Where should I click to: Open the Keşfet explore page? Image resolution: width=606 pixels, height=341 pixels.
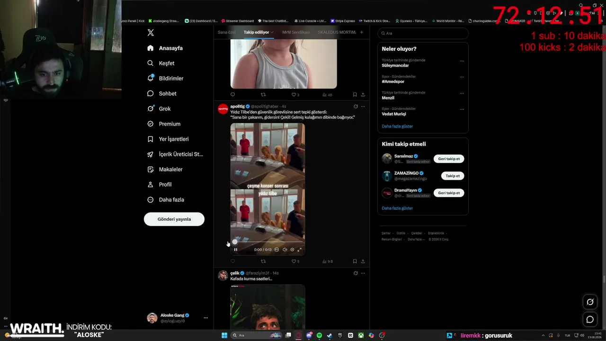coord(160,63)
